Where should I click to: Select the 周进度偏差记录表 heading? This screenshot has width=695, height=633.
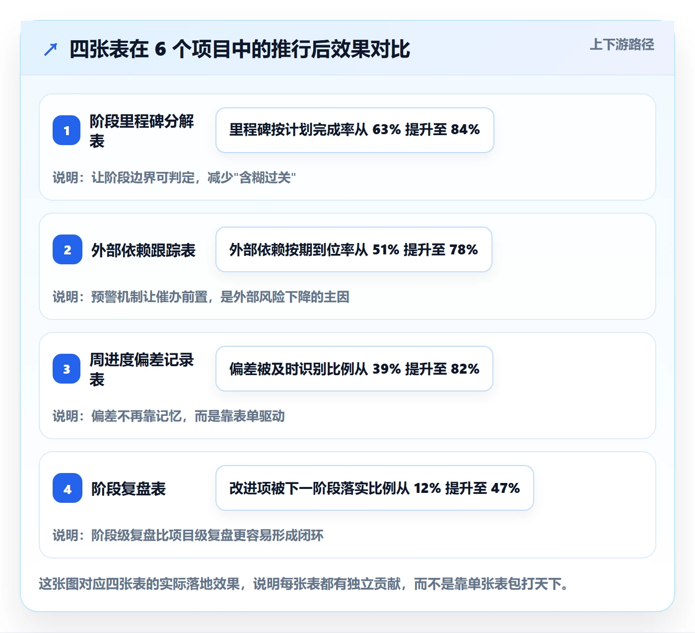(x=141, y=369)
